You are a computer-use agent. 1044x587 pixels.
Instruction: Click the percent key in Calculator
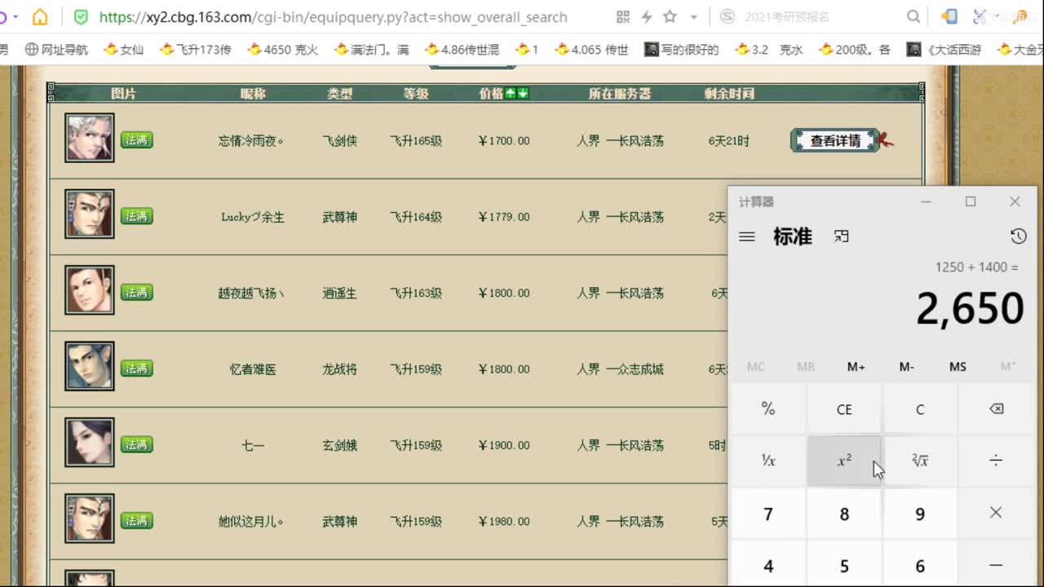768,409
